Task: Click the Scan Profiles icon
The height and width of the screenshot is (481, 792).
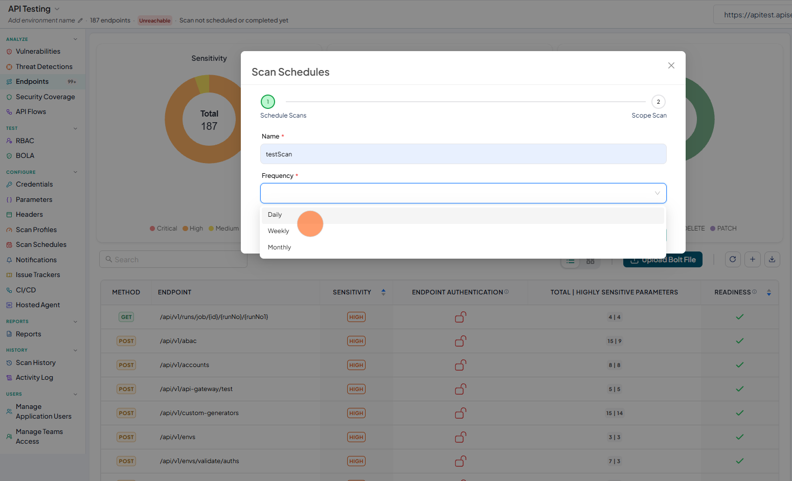Action: (x=9, y=230)
